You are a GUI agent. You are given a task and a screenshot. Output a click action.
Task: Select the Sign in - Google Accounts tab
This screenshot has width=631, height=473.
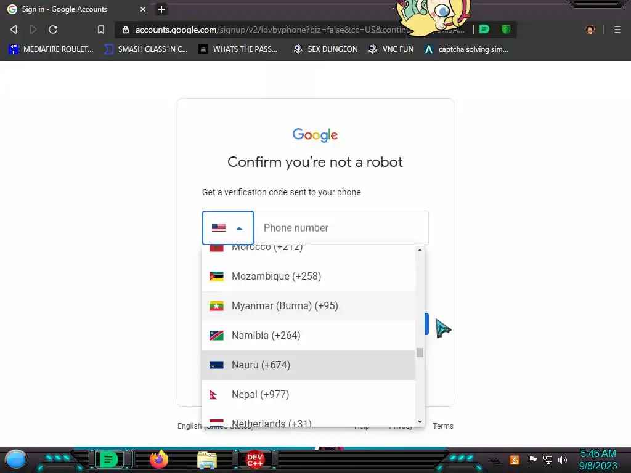click(x=76, y=9)
